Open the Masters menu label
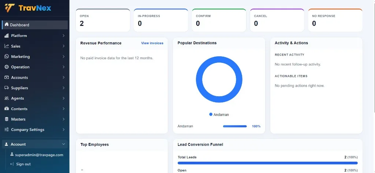 [x=18, y=119]
